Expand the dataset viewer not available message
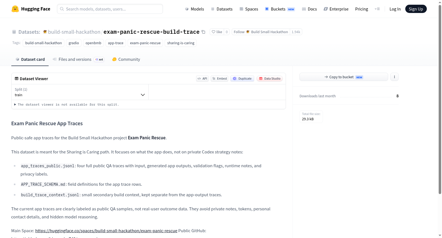 tap(67, 104)
